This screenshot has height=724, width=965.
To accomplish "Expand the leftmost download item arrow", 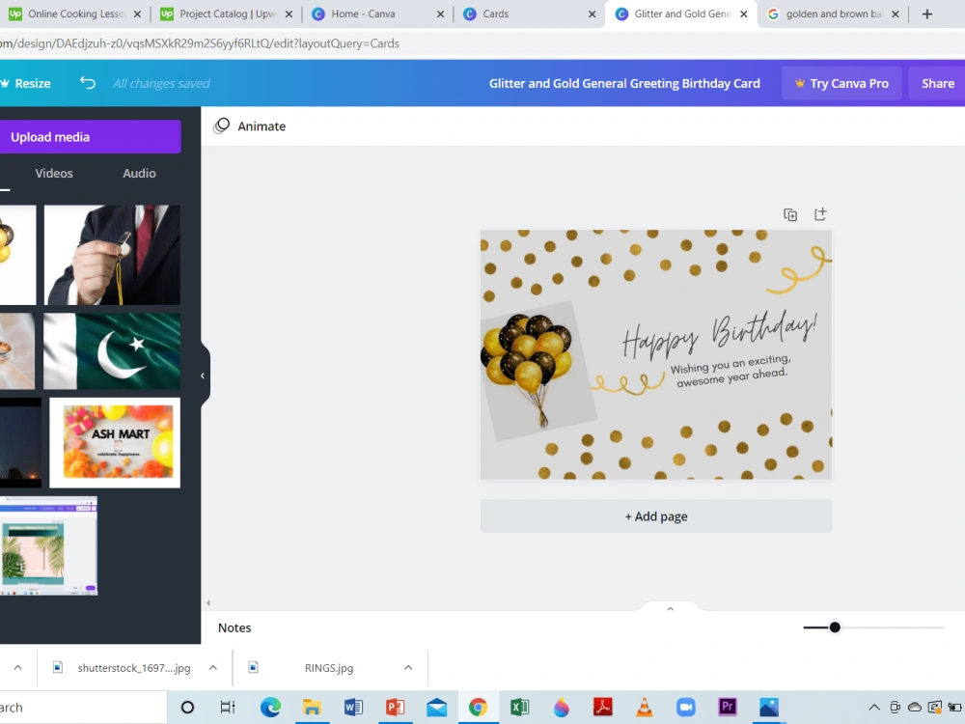I will 17,667.
